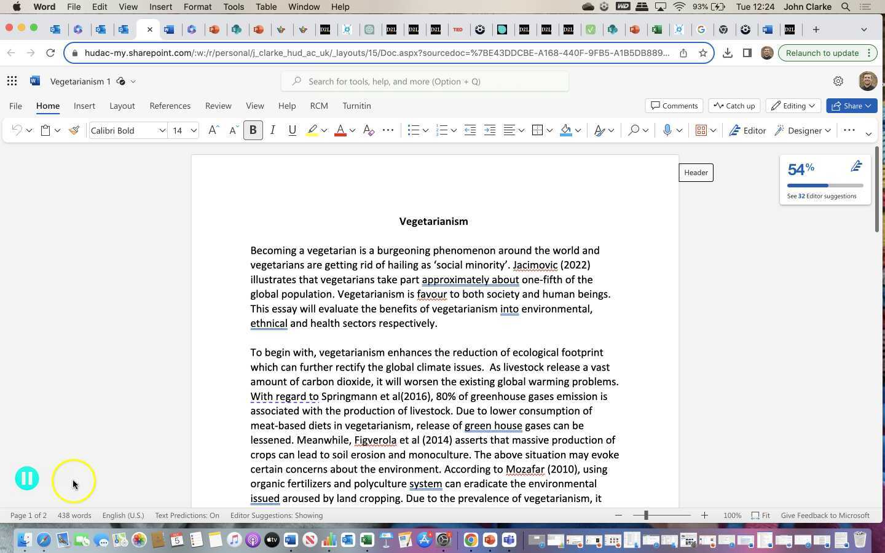Open the 32 Editor suggestions link
This screenshot has width=885, height=553.
coord(822,196)
